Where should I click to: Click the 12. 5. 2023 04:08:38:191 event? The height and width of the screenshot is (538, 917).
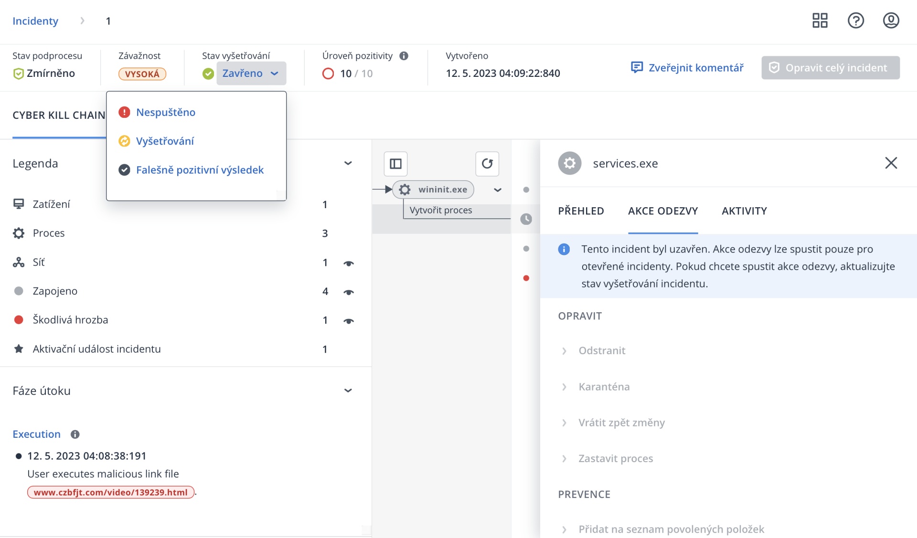86,456
